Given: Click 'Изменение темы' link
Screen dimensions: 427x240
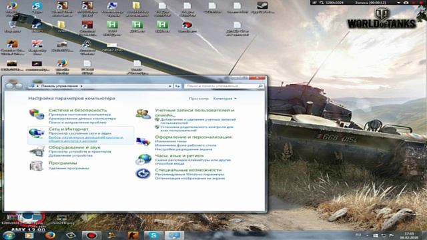Looking at the screenshot, I should click(x=171, y=141).
